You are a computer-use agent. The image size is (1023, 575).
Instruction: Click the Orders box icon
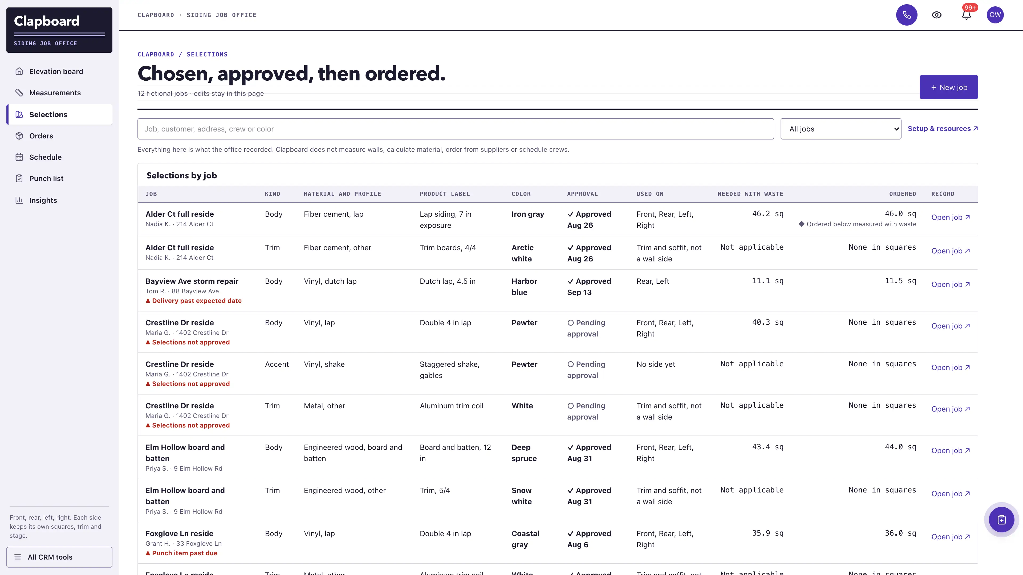coord(19,136)
